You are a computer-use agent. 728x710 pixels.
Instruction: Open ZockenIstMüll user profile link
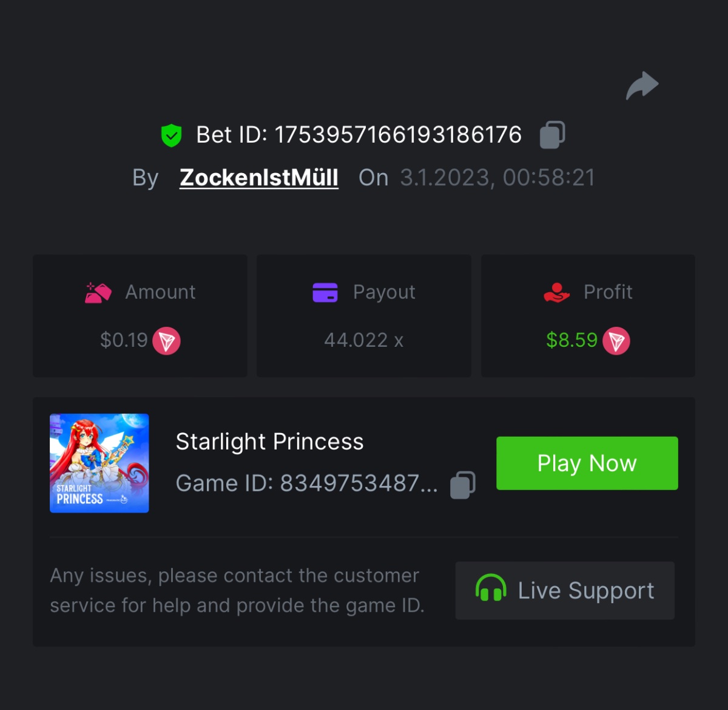point(259,177)
